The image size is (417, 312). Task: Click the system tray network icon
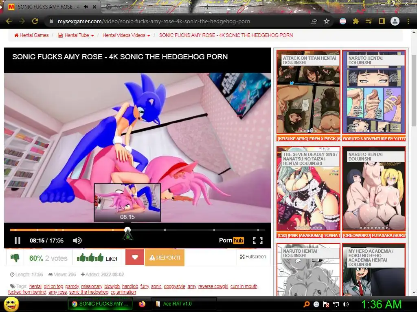click(336, 304)
